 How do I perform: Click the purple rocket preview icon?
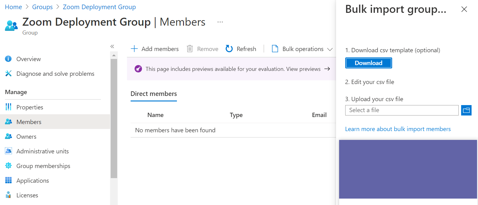tap(138, 69)
